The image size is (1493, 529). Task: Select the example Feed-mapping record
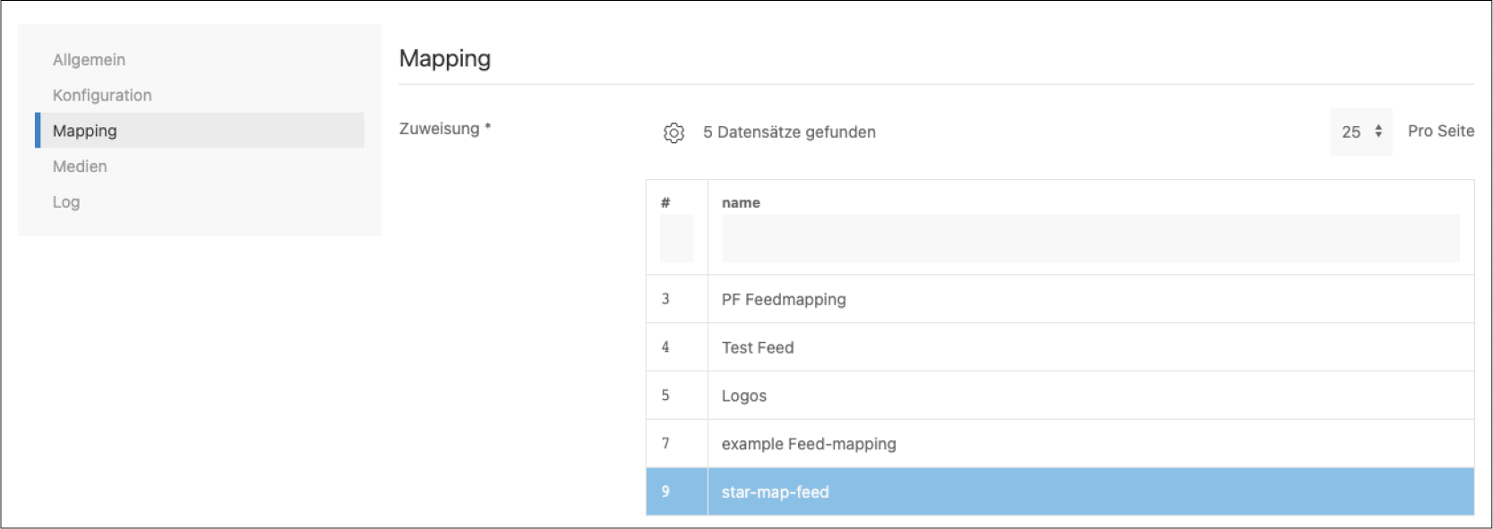pos(809,444)
